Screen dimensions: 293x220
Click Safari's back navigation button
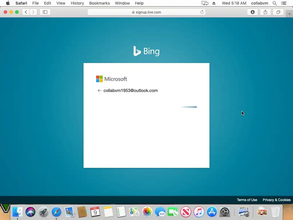coord(26,12)
